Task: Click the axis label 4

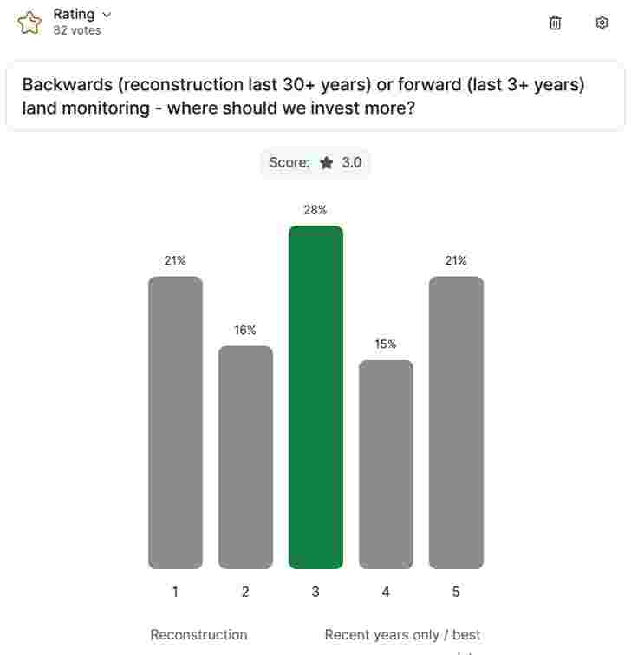Action: [x=386, y=592]
